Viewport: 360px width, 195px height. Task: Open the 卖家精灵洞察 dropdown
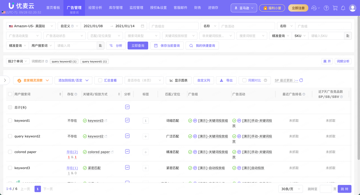[33, 80]
